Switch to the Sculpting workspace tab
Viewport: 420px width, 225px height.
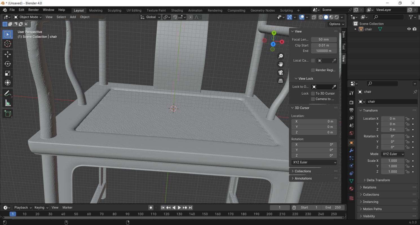(114, 10)
